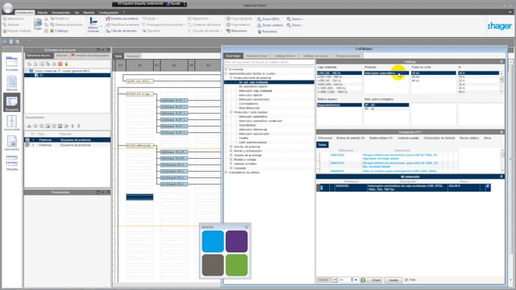Image resolution: width=516 pixels, height=290 pixels.
Task: Click Cálculo de bornes in ribbon
Action: [121, 31]
